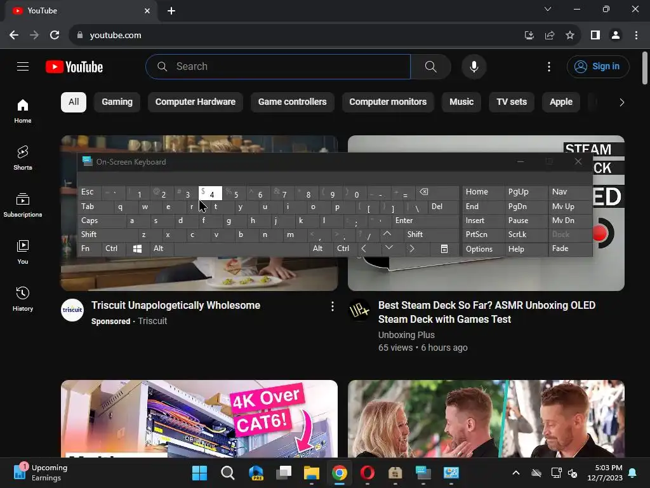Tap the Enter key on On-Screen Keyboard
This screenshot has width=650, height=488.
[x=425, y=220]
